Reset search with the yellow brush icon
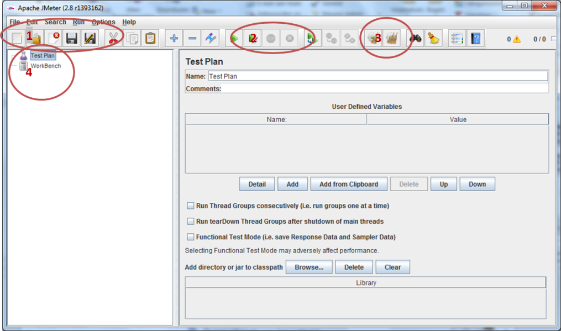The image size is (561, 331). point(433,38)
